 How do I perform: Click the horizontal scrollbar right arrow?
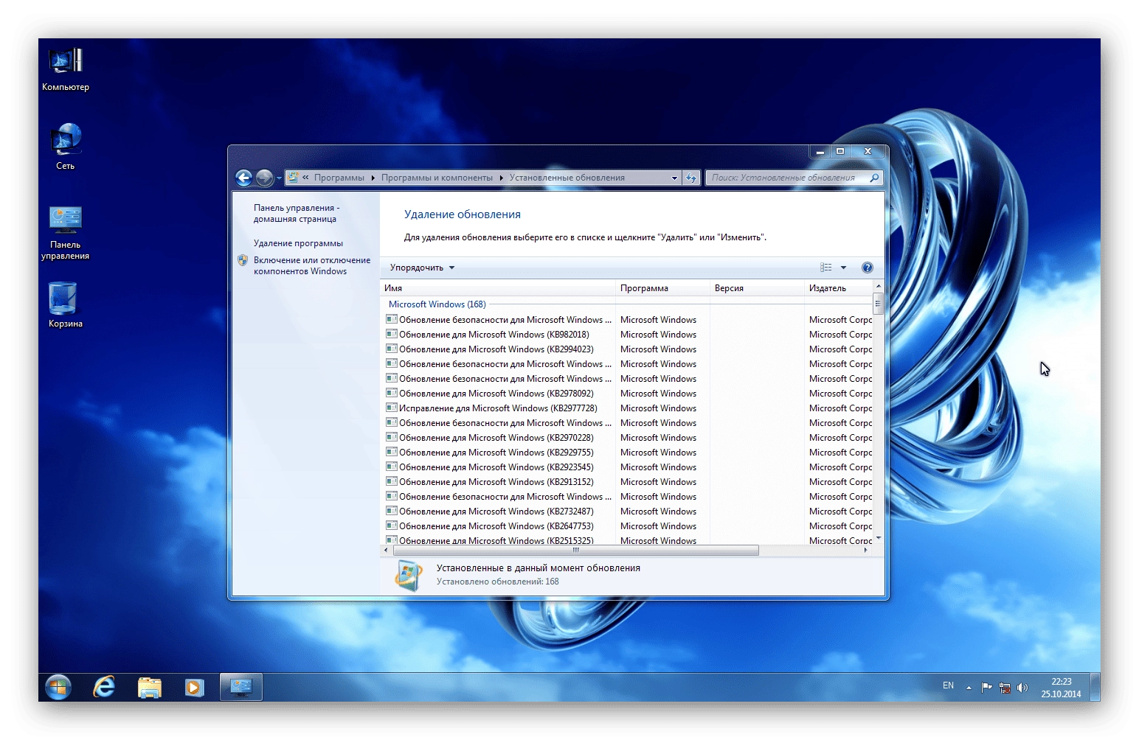(866, 551)
